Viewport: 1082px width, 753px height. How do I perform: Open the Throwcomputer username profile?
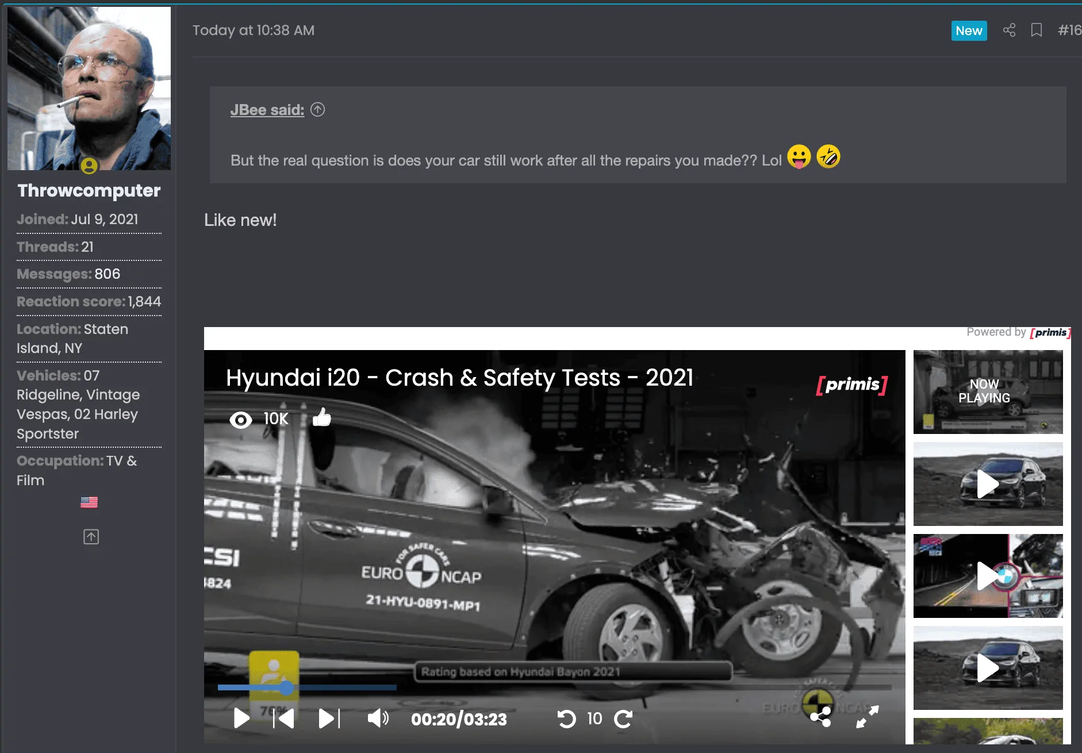pyautogui.click(x=89, y=190)
